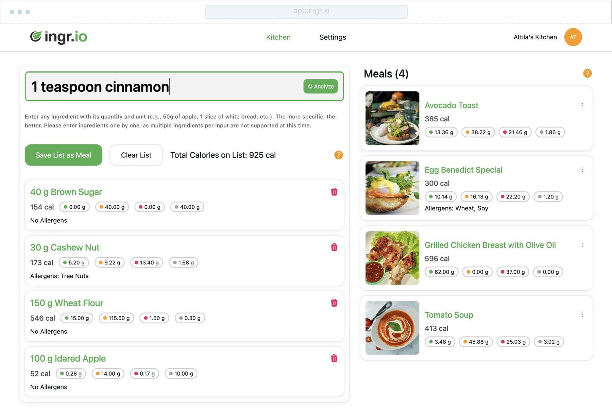Open the Attila's Kitchen avatar
The width and height of the screenshot is (612, 412).
[573, 37]
